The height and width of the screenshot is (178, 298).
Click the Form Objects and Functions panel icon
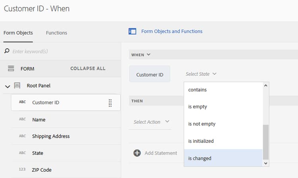click(x=132, y=31)
